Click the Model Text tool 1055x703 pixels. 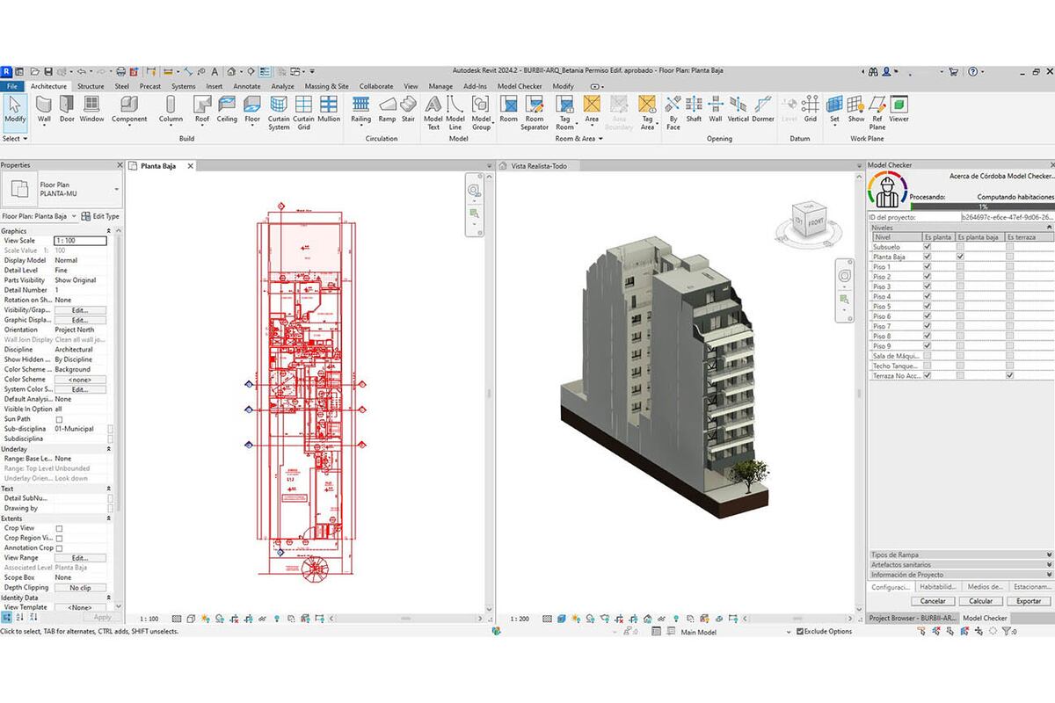[433, 112]
